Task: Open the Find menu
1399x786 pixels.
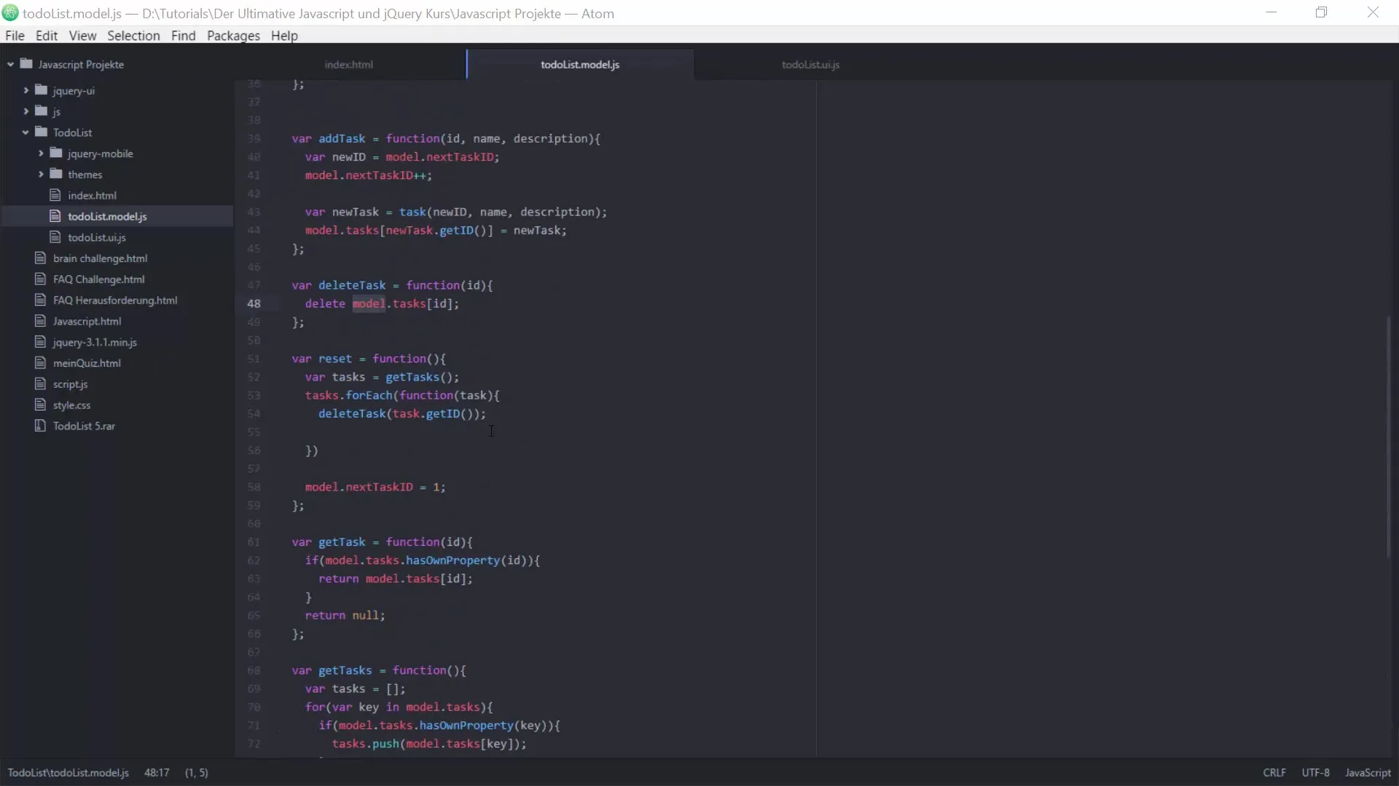Action: click(184, 36)
